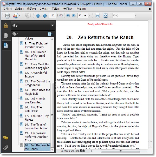Click the fit one full page icon
This screenshot has width=156, height=157.
tap(106, 16)
